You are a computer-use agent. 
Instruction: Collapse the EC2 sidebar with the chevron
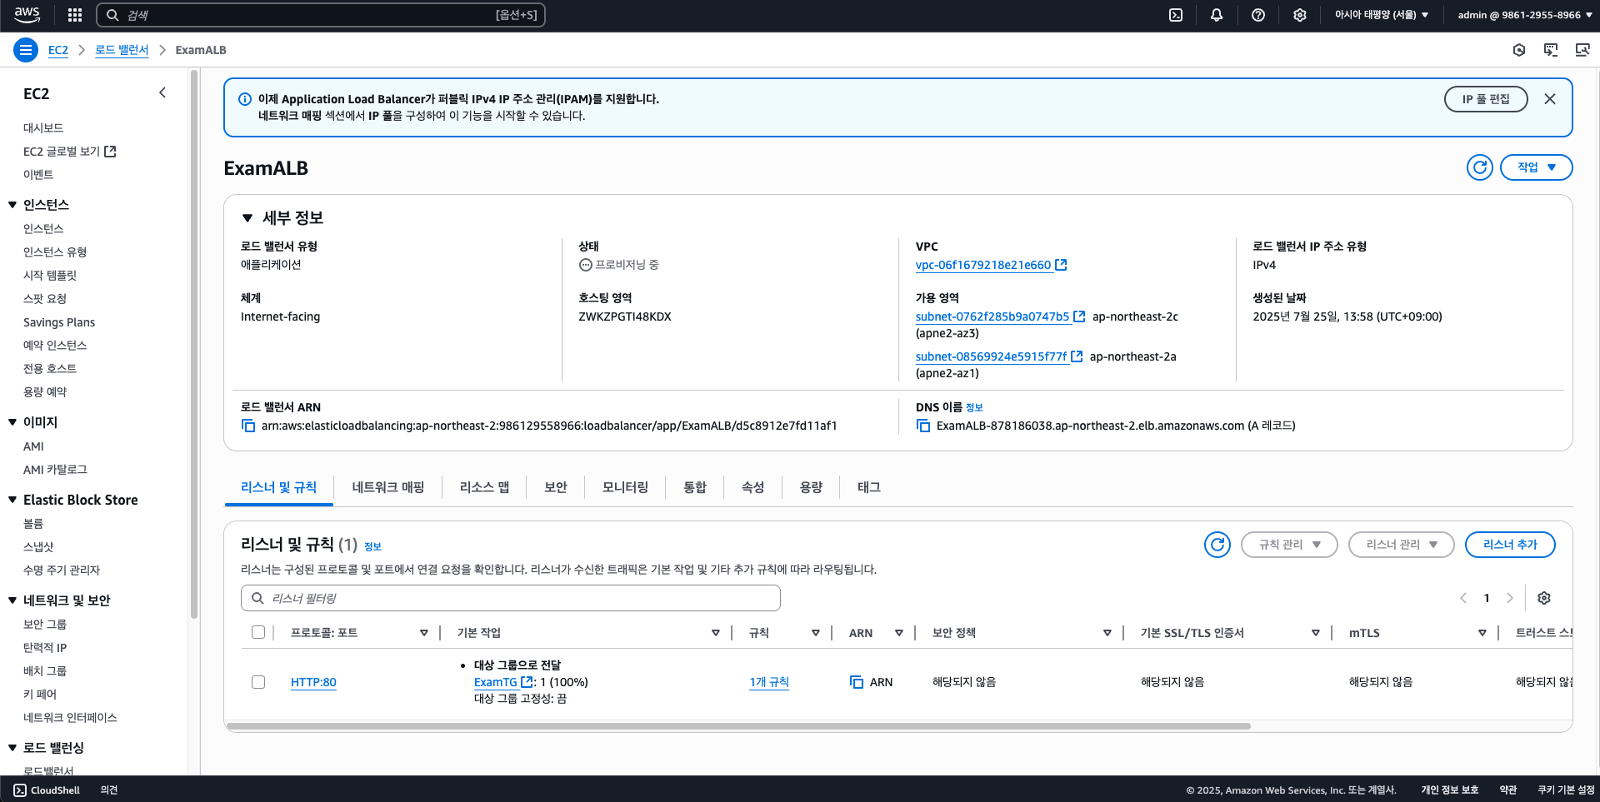pos(162,93)
